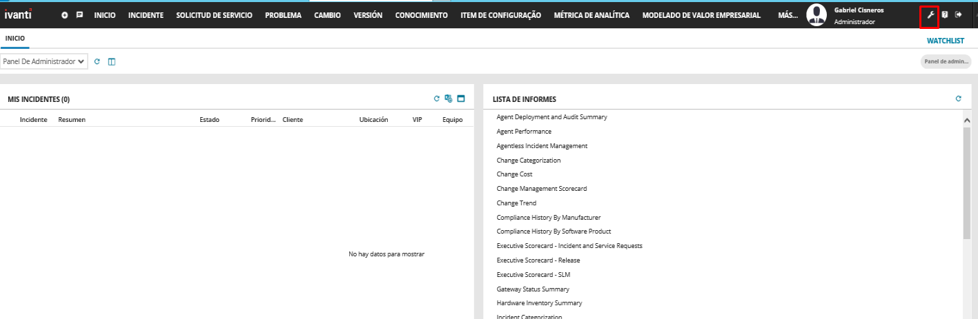Click the plus icon beside the ivanti logo
The image size is (978, 319).
(65, 15)
